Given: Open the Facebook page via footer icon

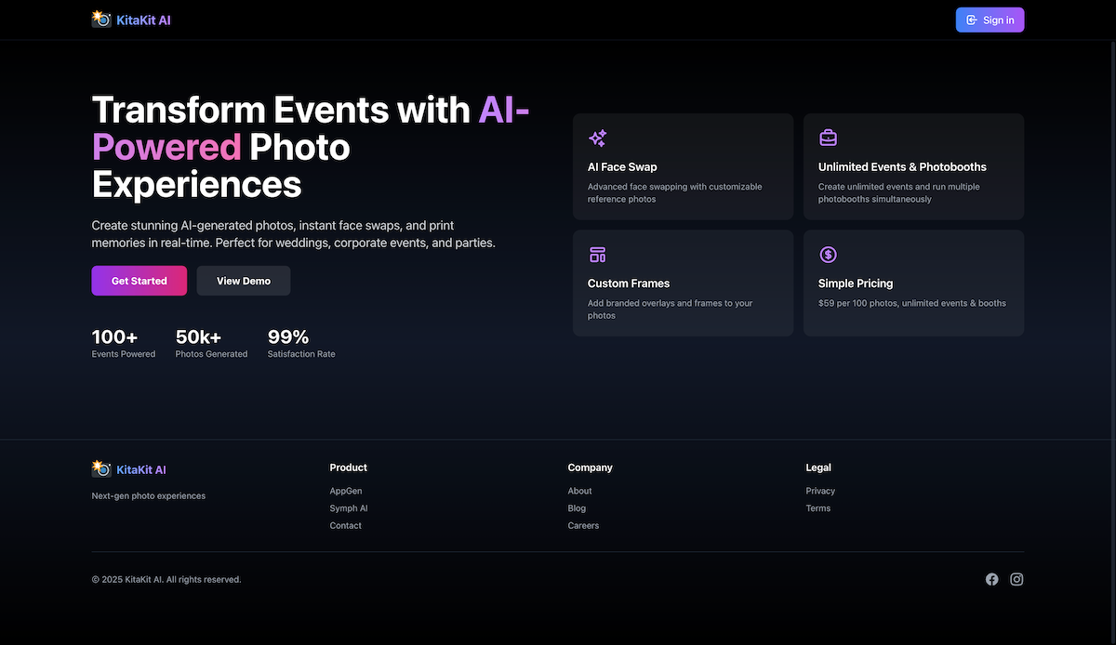Looking at the screenshot, I should 991,579.
